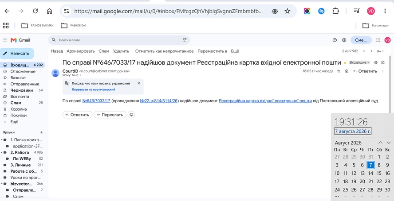This screenshot has height=201, width=394.
Task: Print this email conversation
Action: pos(376,62)
